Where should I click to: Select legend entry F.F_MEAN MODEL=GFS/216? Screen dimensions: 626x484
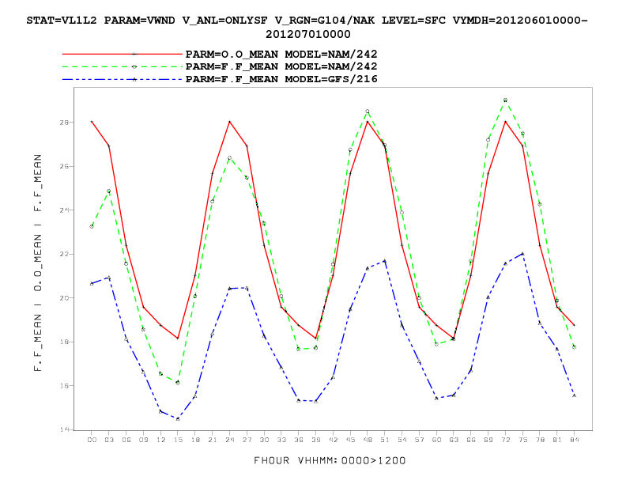pyautogui.click(x=281, y=79)
